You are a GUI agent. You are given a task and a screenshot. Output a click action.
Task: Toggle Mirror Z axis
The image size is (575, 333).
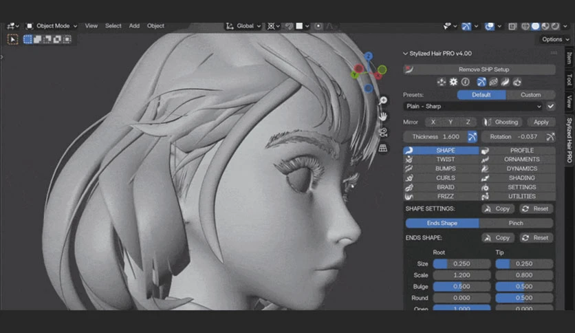click(x=468, y=122)
